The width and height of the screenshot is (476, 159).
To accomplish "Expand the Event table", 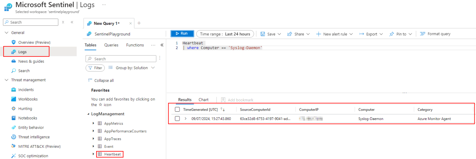I will point(93,146).
